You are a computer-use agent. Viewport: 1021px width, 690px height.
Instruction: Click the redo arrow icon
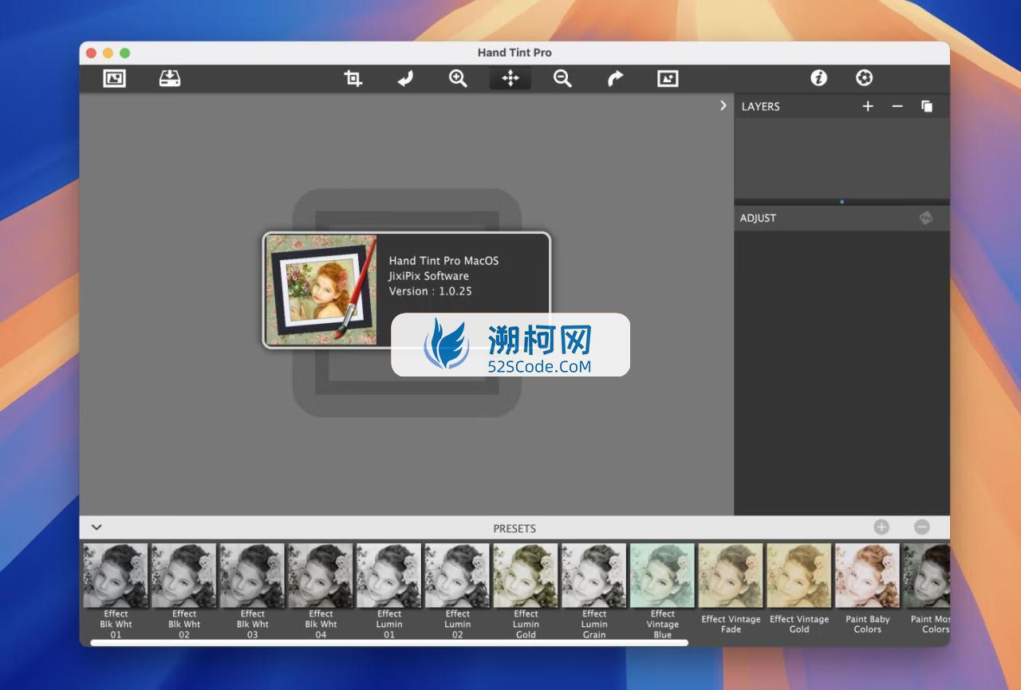point(615,78)
